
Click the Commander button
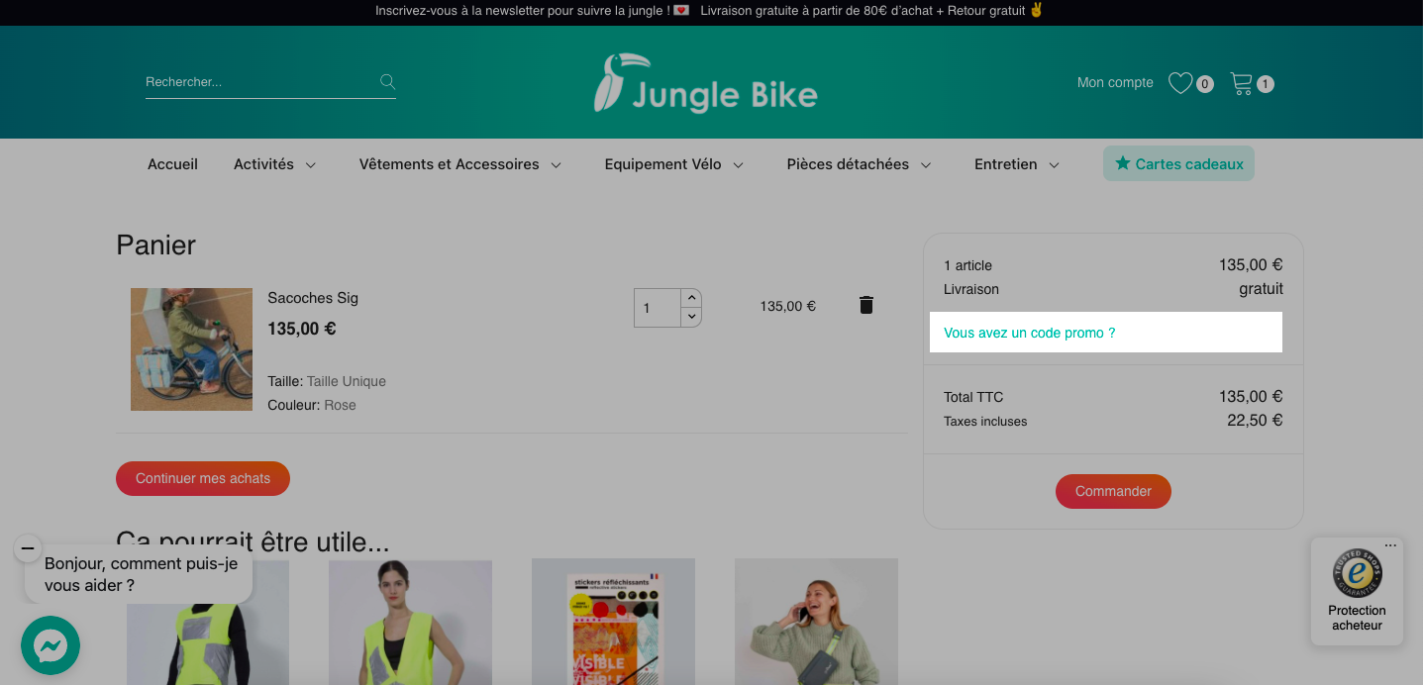(1113, 491)
